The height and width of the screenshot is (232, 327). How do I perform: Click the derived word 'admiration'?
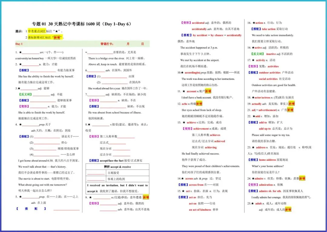click(266, 185)
